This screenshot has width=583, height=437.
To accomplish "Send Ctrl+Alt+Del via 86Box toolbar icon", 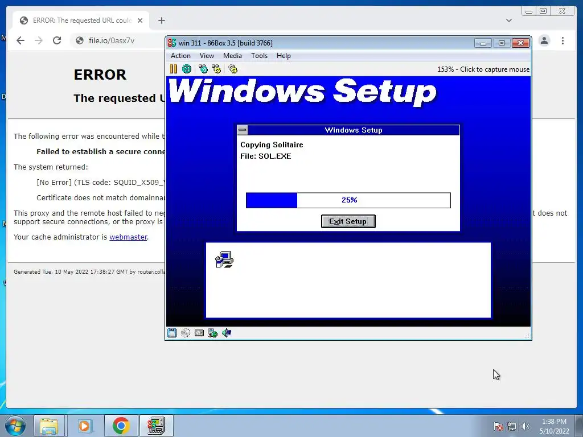I will (x=203, y=69).
